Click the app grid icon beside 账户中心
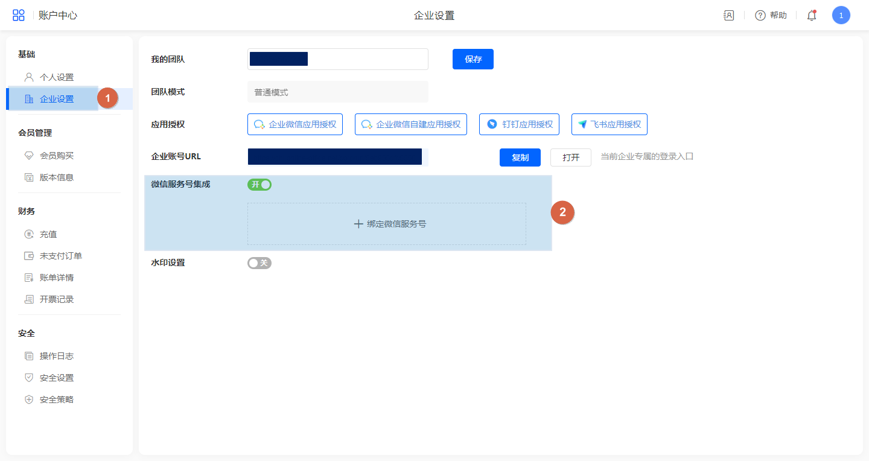This screenshot has width=869, height=461. (19, 16)
